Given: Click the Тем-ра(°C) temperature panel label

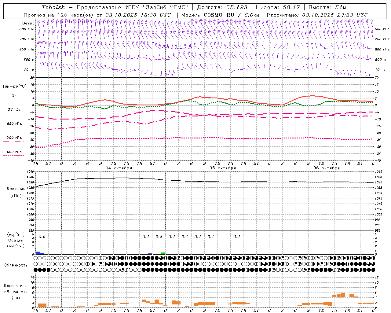Looking at the screenshot, I should [x=14, y=87].
